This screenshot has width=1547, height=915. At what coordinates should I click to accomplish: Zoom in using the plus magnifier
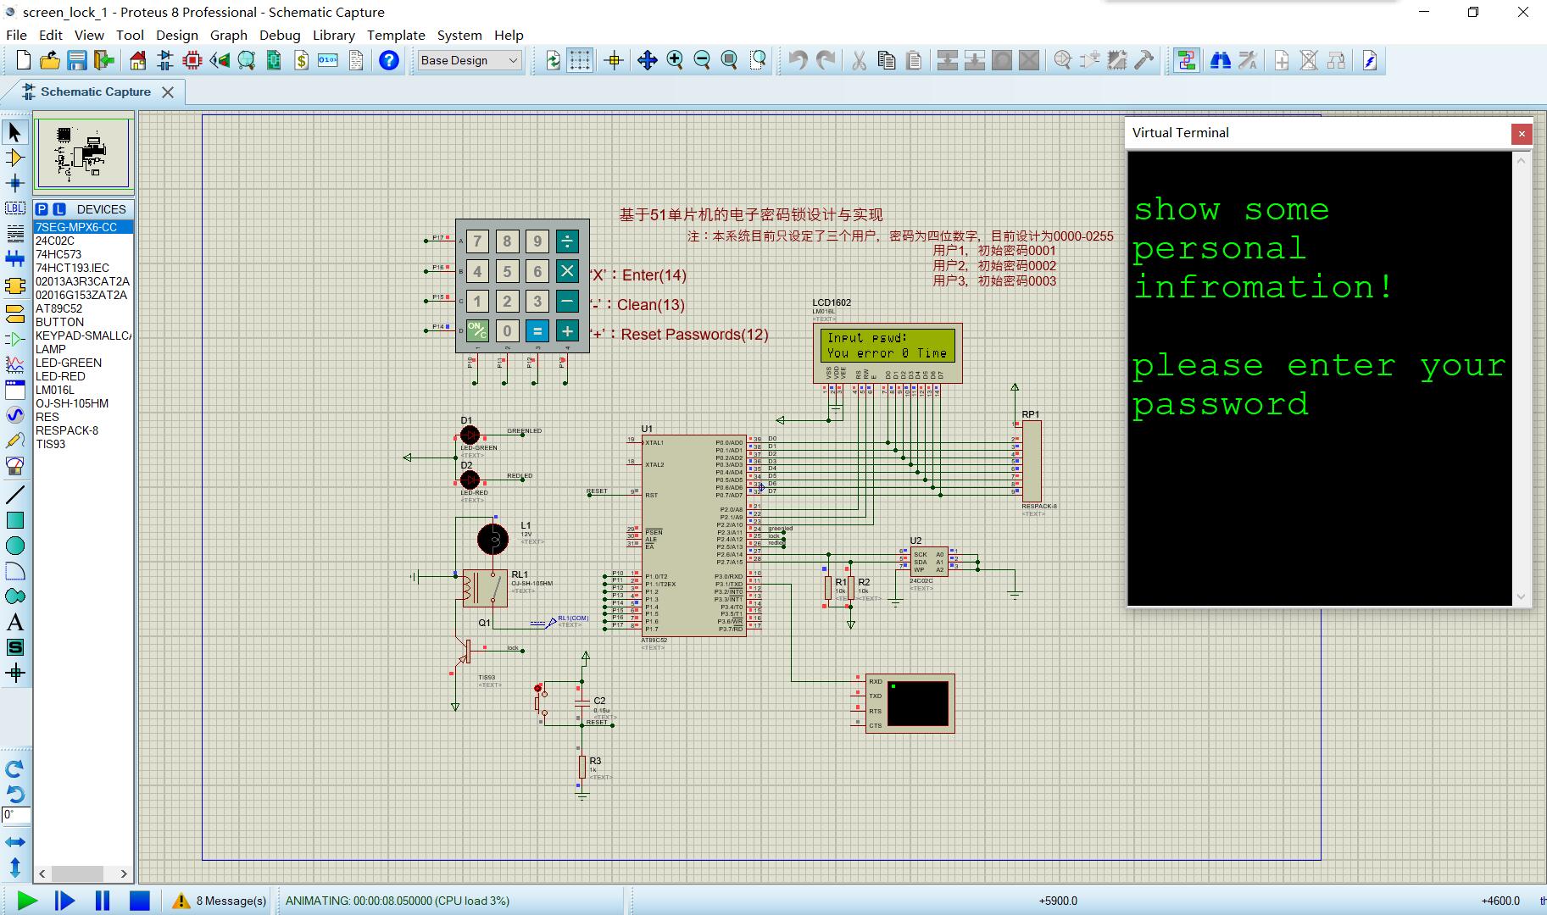click(x=675, y=60)
